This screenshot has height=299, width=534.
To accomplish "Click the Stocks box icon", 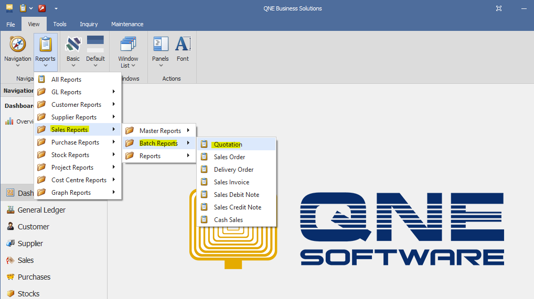I will click(10, 293).
